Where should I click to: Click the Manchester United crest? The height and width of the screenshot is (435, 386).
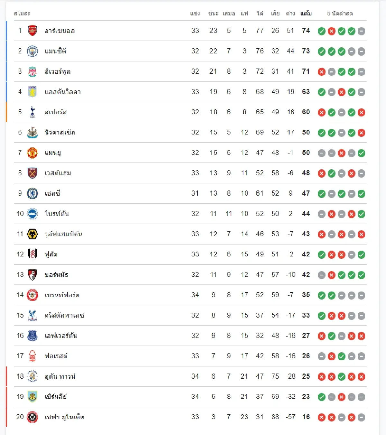(x=32, y=153)
